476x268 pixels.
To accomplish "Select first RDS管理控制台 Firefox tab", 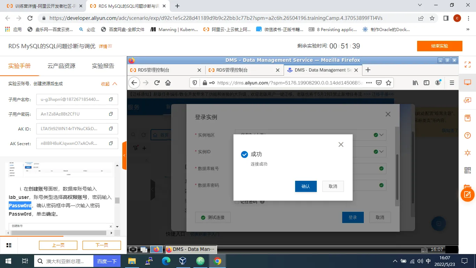I will click(x=166, y=70).
